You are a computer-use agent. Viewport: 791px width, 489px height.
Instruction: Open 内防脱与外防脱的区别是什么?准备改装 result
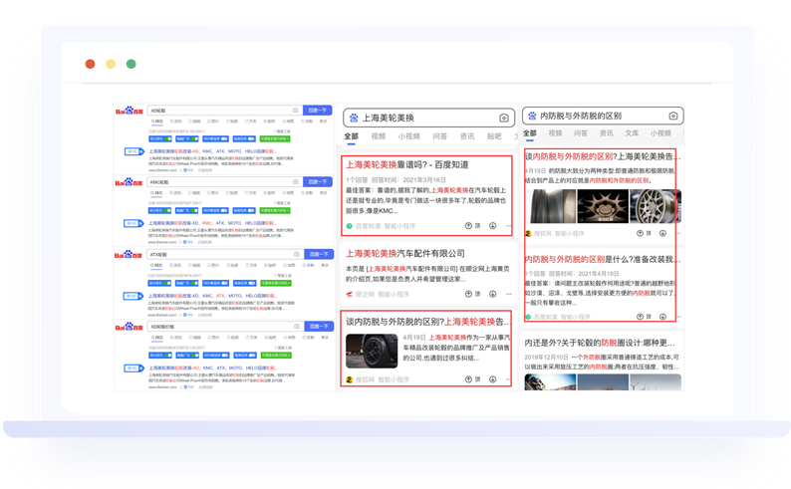pyautogui.click(x=603, y=259)
